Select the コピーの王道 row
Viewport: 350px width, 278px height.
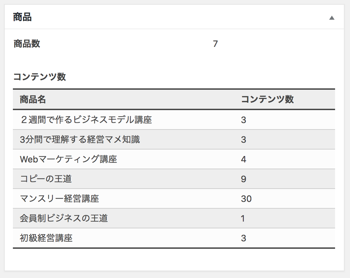coord(46,179)
